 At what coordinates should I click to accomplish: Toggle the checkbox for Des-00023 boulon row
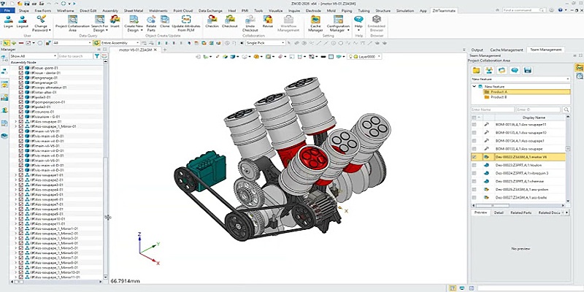[474, 165]
